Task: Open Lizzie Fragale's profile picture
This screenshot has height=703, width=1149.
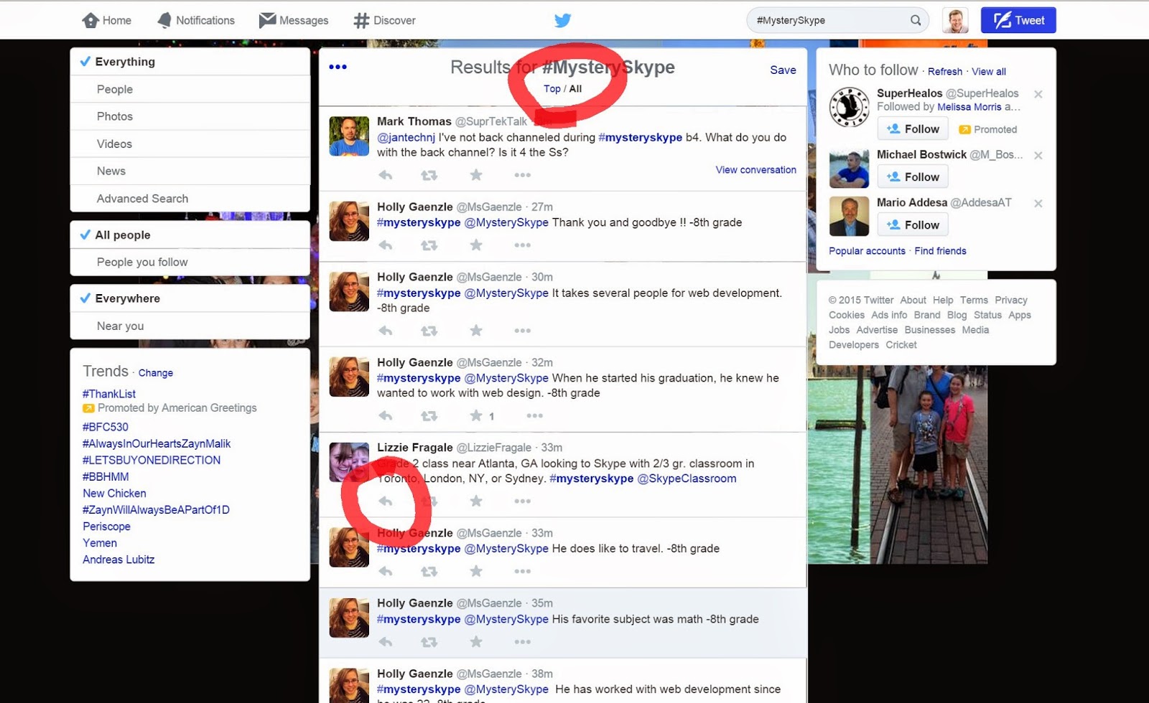Action: (x=349, y=462)
